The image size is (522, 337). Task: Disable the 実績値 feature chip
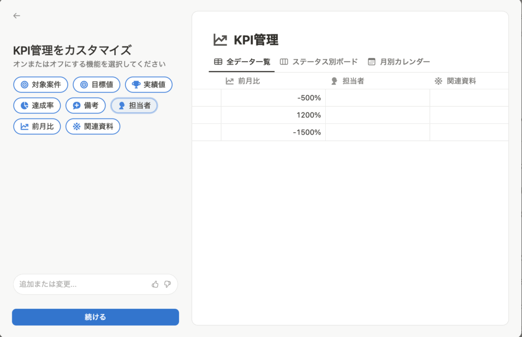point(148,85)
